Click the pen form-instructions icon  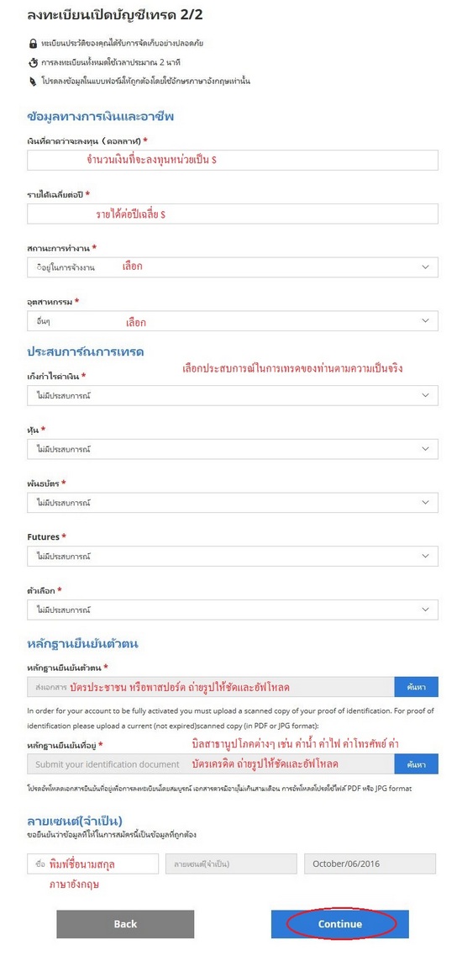(33, 81)
